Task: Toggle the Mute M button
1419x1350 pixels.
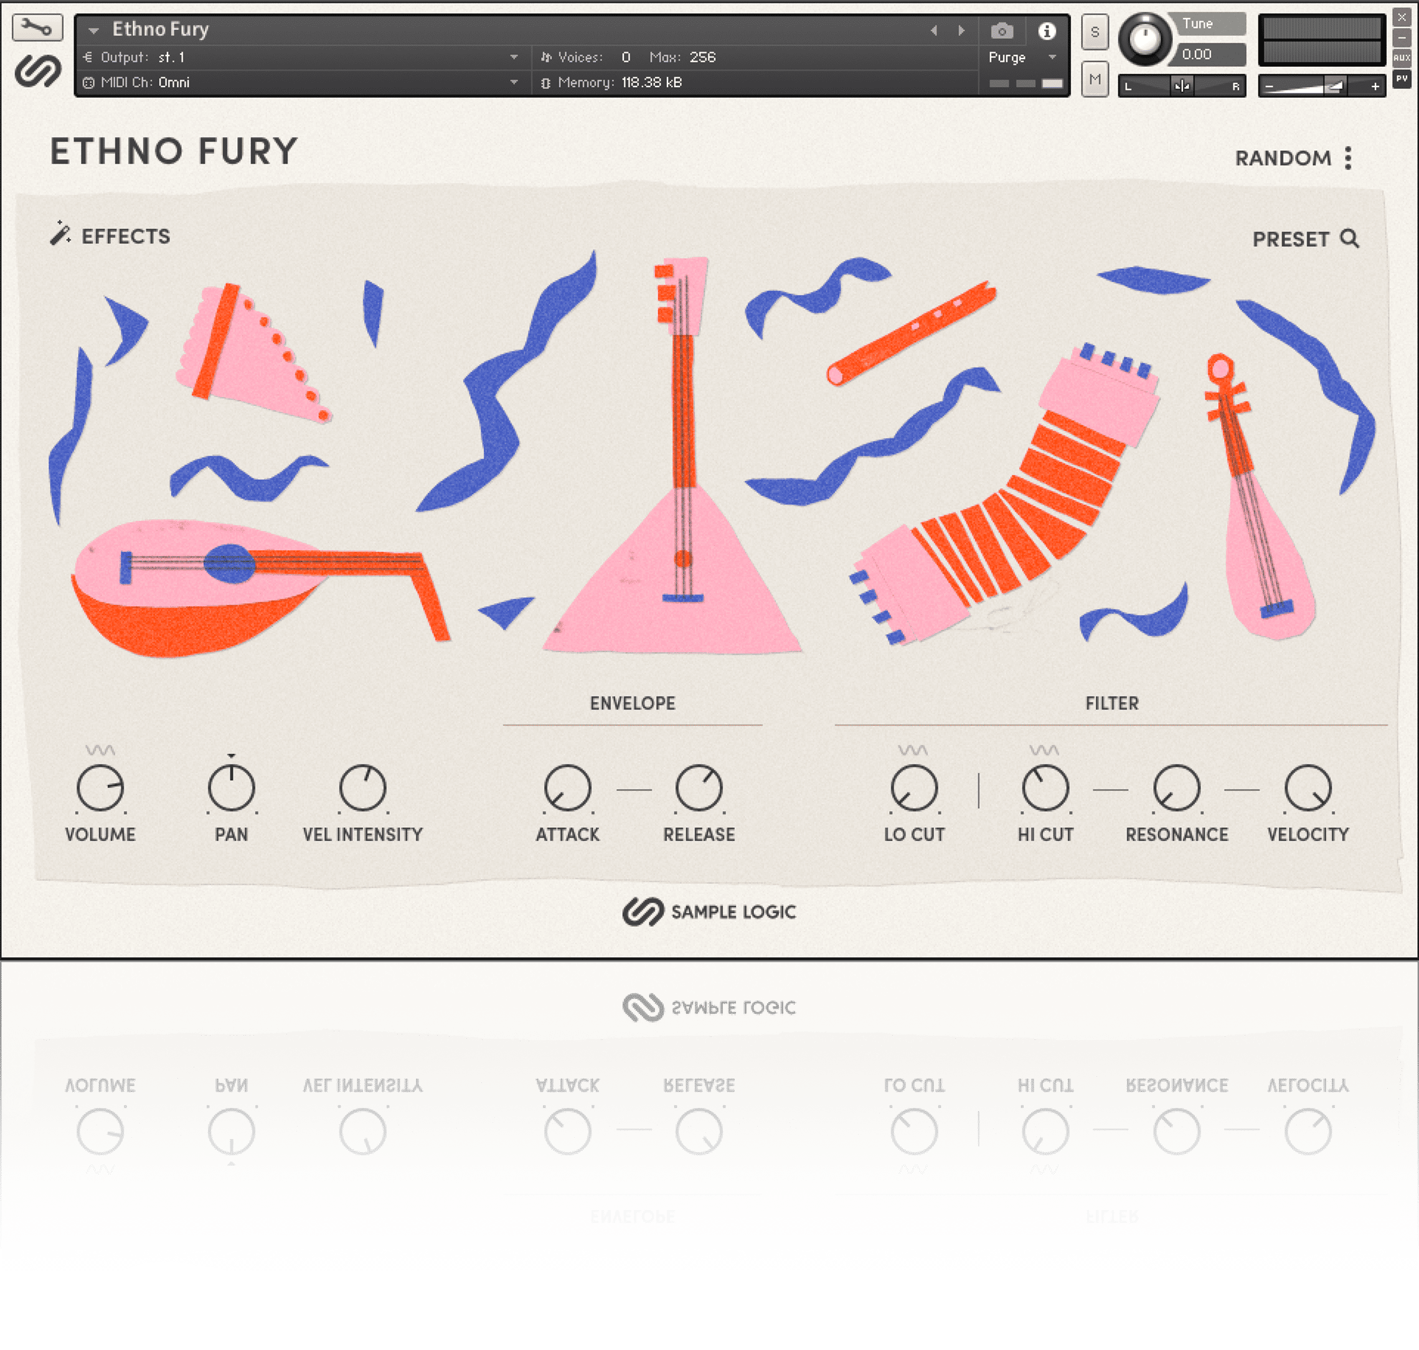Action: click(x=1095, y=79)
